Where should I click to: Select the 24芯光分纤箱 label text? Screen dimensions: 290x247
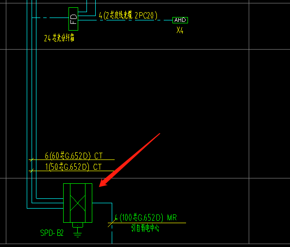[x=59, y=38]
